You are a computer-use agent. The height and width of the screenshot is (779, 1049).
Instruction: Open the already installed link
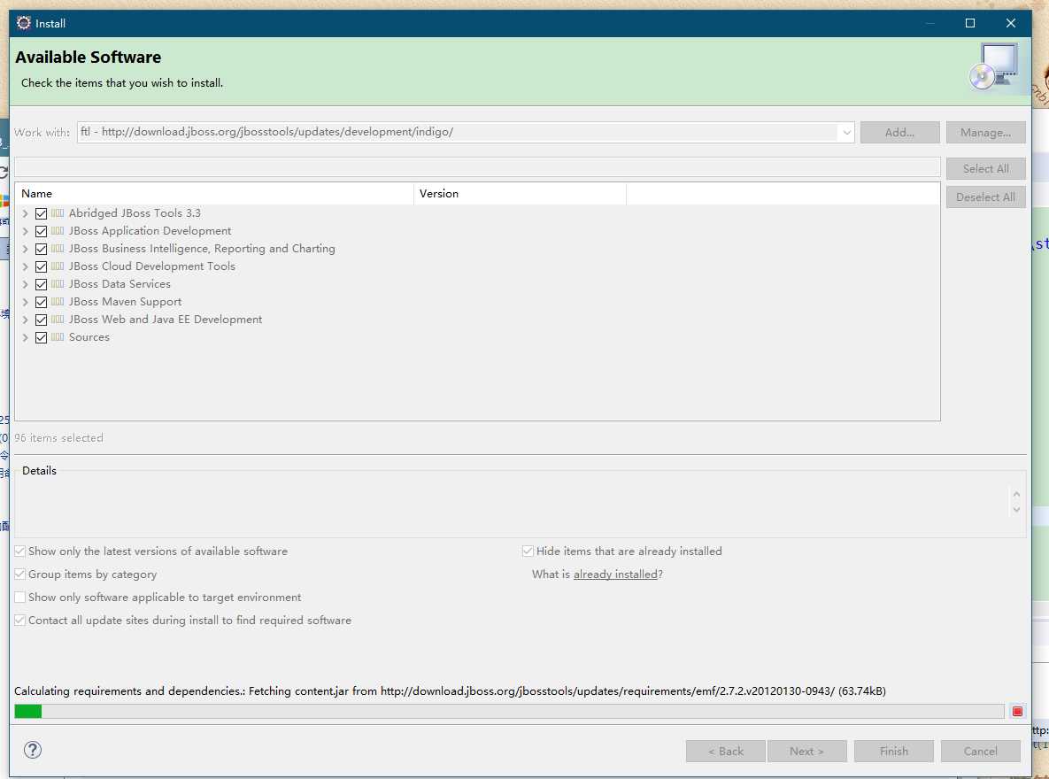click(x=615, y=575)
